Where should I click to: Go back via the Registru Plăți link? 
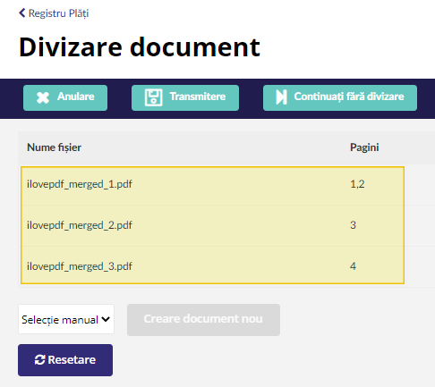pyautogui.click(x=54, y=13)
